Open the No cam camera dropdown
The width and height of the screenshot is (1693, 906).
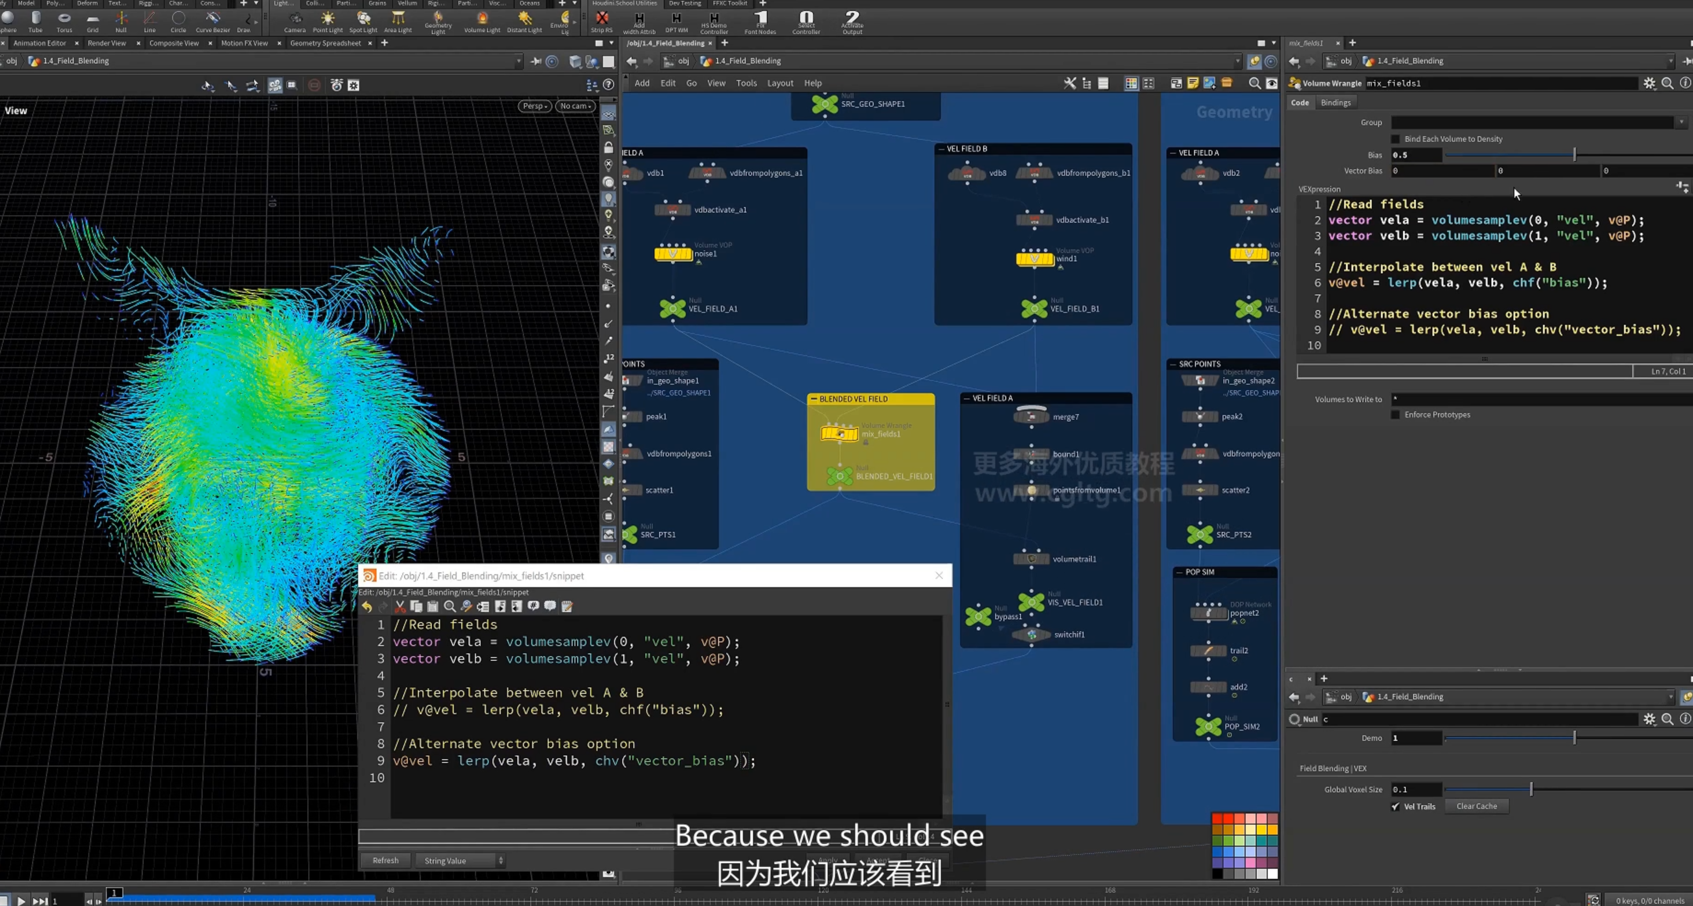tap(576, 106)
